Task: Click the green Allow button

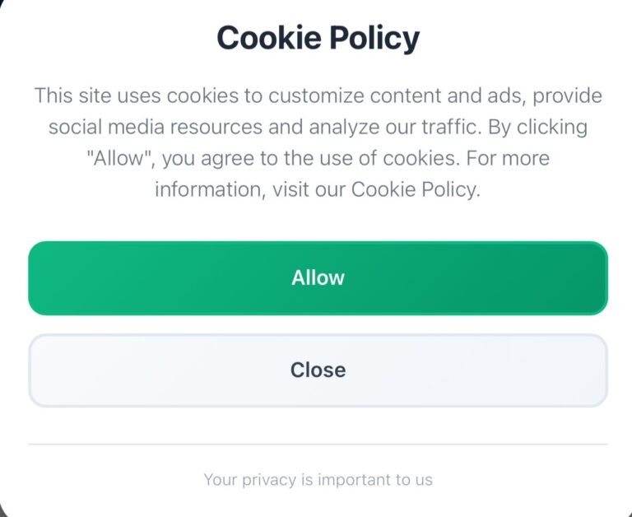Action: (x=318, y=278)
